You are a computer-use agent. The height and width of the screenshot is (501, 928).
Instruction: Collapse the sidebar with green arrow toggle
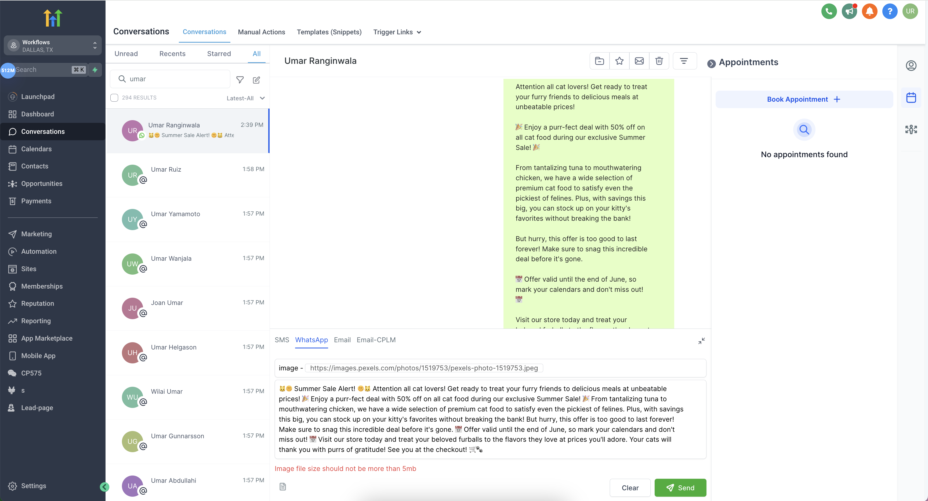[x=104, y=487]
